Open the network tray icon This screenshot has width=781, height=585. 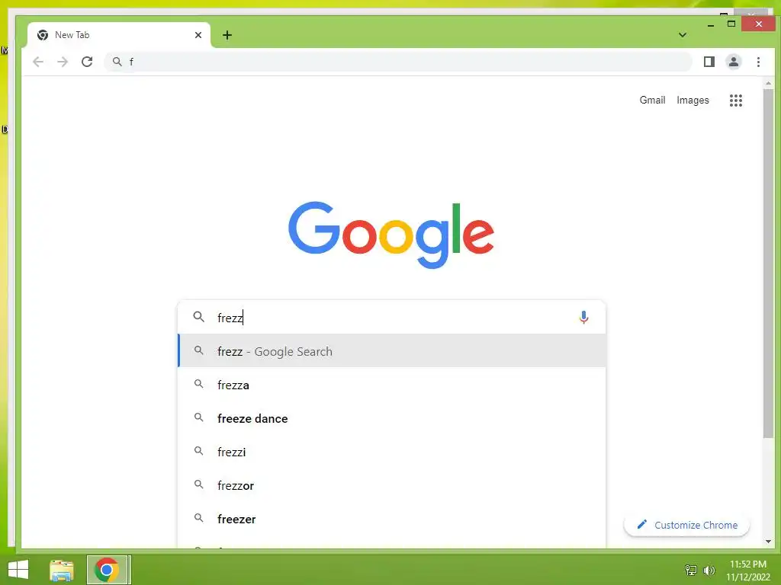(691, 570)
